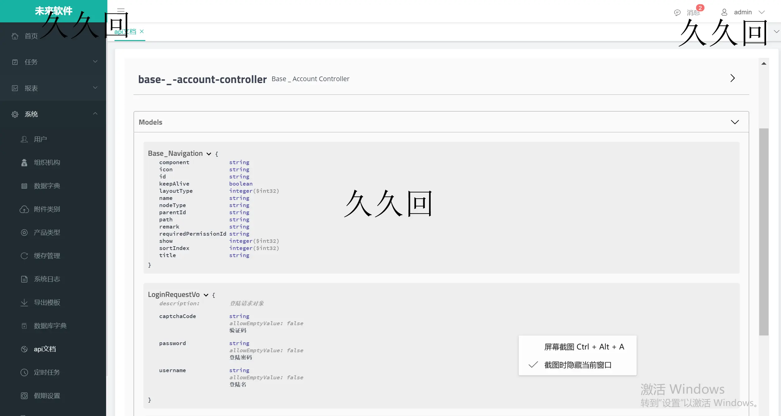Open the admin account dropdown

762,12
